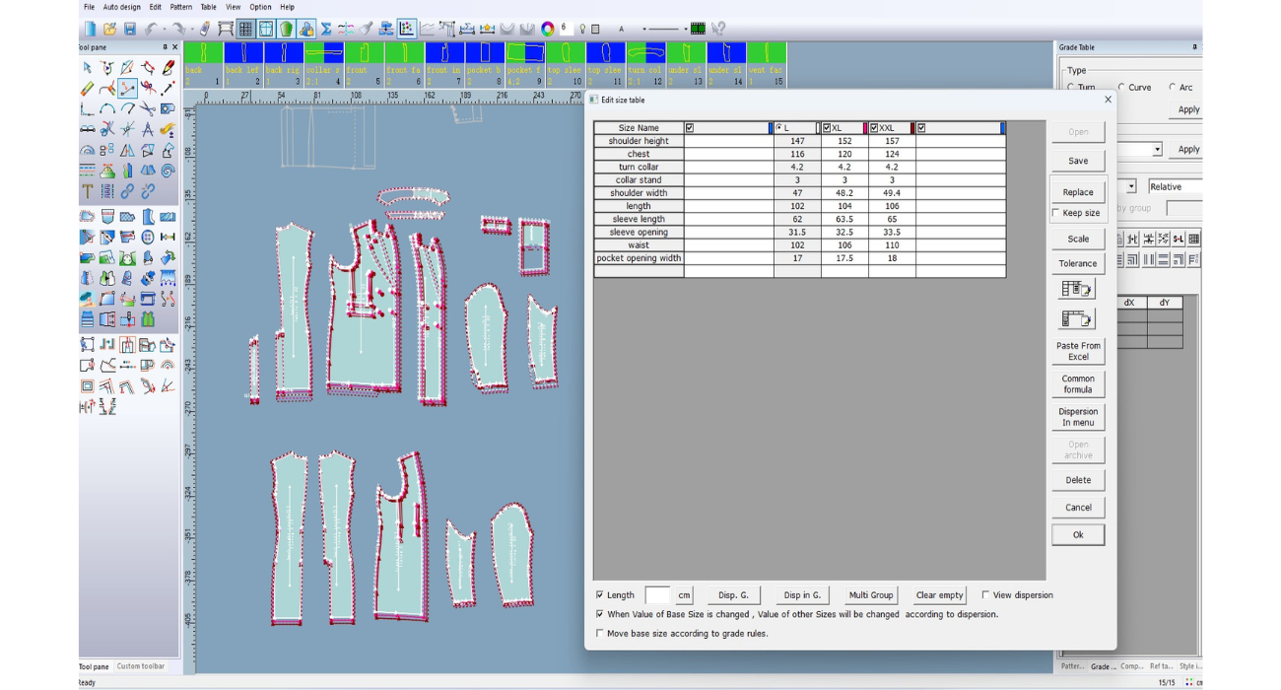Select the four-hole button tool in the Tool pane
The image size is (1281, 690).
[x=148, y=237]
